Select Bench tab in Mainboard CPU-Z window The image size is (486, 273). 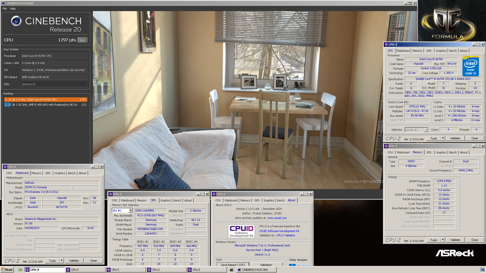[x=72, y=173]
